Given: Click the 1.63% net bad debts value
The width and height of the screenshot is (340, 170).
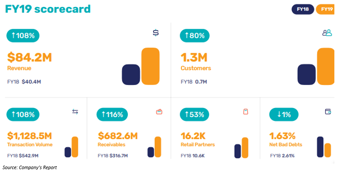Looking at the screenshot, I should (x=282, y=136).
